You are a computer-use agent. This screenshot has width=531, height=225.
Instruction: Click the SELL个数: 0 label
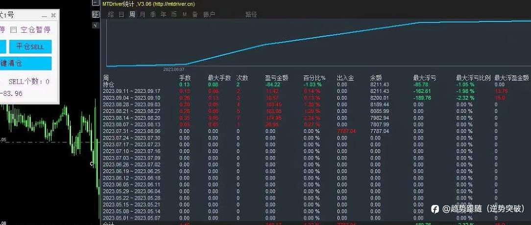pyautogui.click(x=29, y=82)
